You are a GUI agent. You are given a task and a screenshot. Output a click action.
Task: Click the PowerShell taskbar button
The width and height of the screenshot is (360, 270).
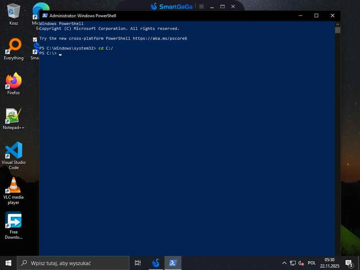pos(173,263)
